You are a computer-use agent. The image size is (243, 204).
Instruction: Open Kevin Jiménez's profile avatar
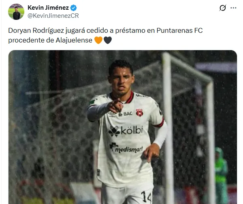coord(16,12)
